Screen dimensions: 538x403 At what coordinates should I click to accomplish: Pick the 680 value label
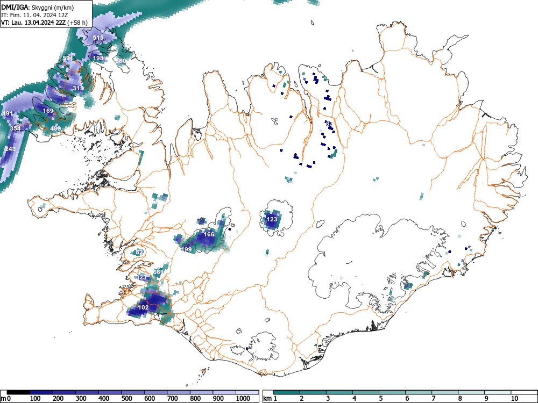click(121, 61)
